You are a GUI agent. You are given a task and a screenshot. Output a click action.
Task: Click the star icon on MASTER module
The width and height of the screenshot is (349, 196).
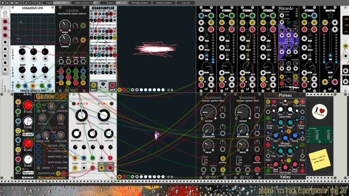[330, 16]
